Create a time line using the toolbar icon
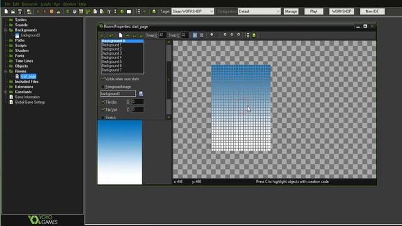The height and width of the screenshot is (226, 402). point(116,11)
